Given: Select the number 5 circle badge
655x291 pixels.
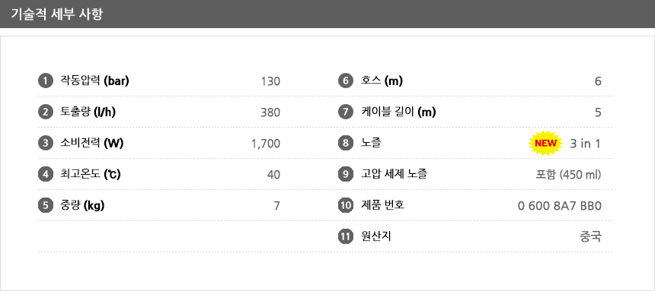Looking at the screenshot, I should [46, 206].
